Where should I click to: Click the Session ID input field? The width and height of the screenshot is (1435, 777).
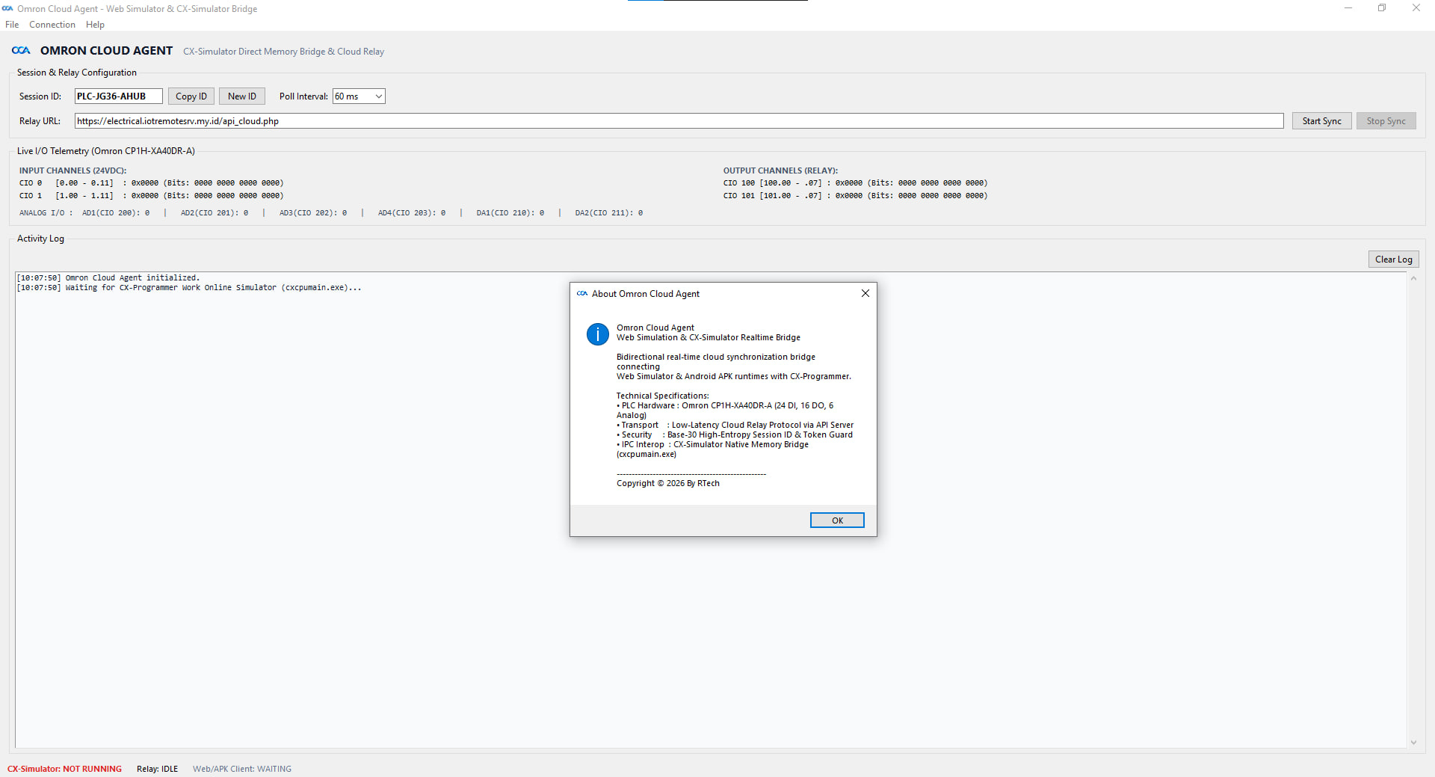click(118, 96)
